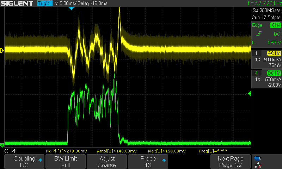Click the USB device status icon
The width and height of the screenshot is (282, 169).
(x=258, y=158)
